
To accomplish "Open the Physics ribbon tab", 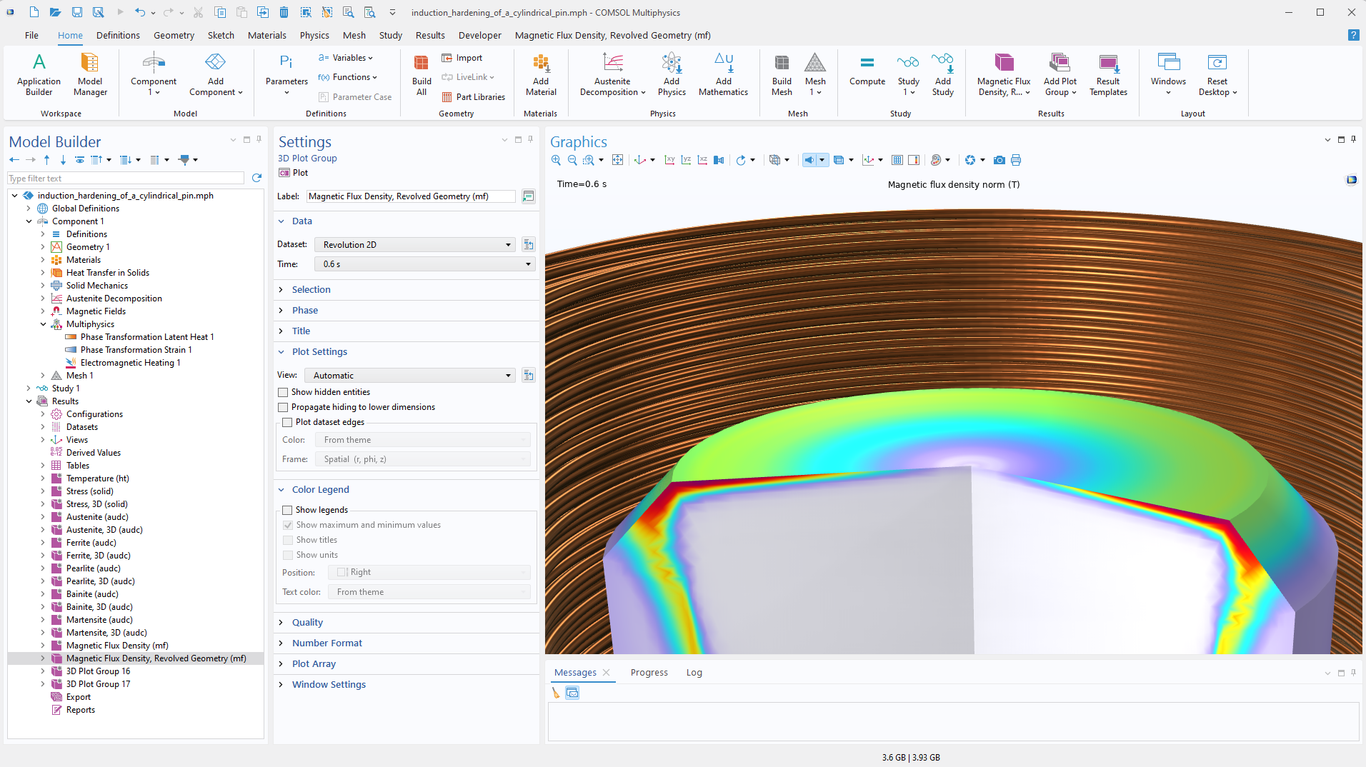I will (314, 35).
